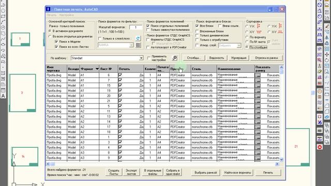Click show-frame icon in sheet 6 row

tap(258, 75)
